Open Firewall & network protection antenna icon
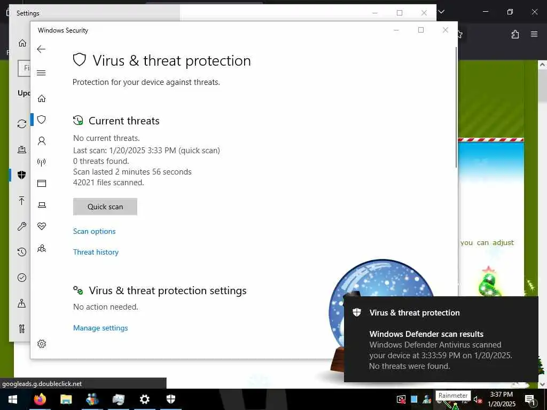 click(42, 162)
